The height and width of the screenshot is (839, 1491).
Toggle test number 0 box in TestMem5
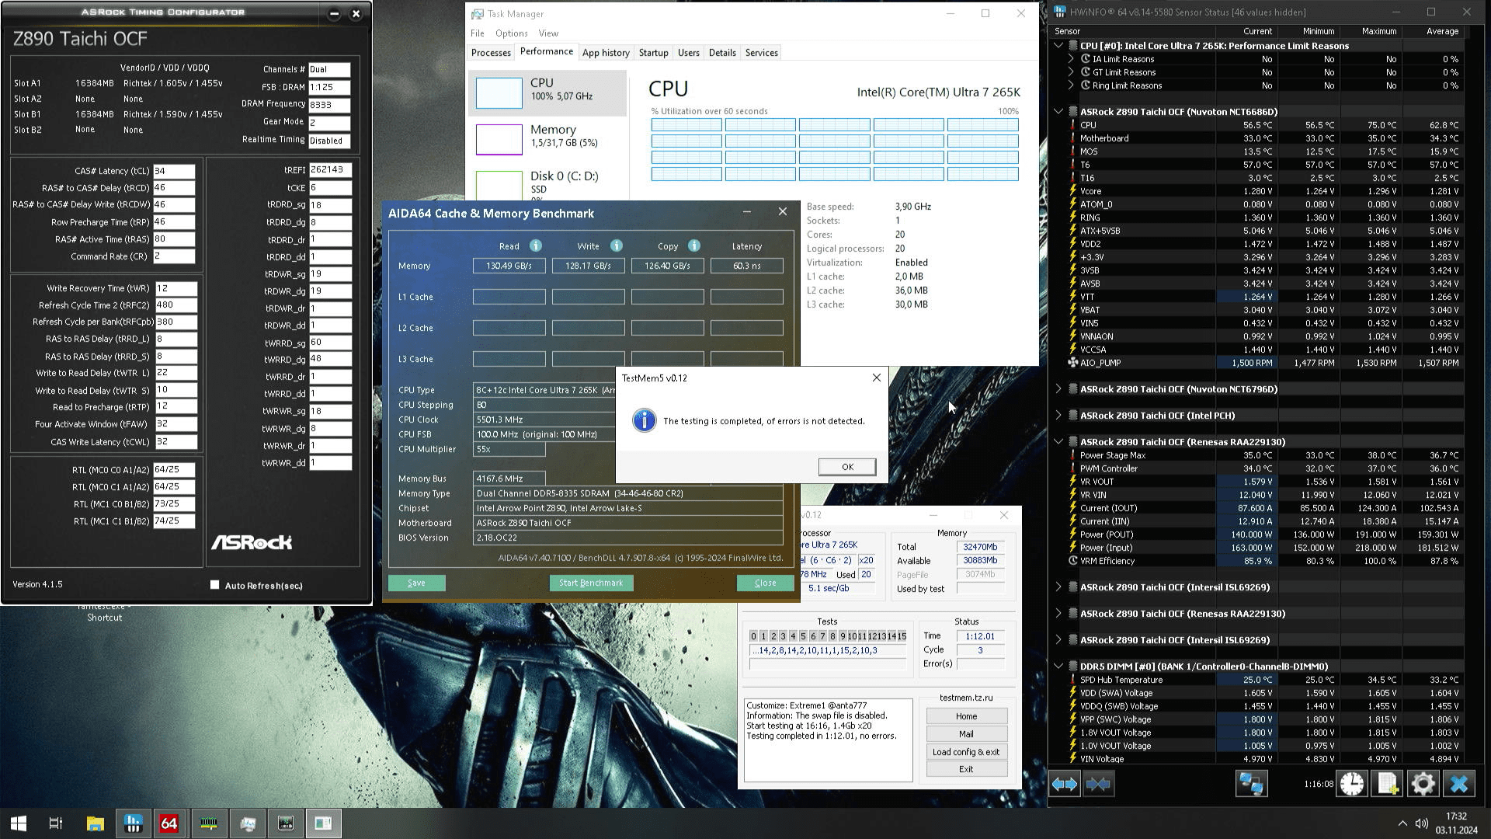click(x=753, y=636)
